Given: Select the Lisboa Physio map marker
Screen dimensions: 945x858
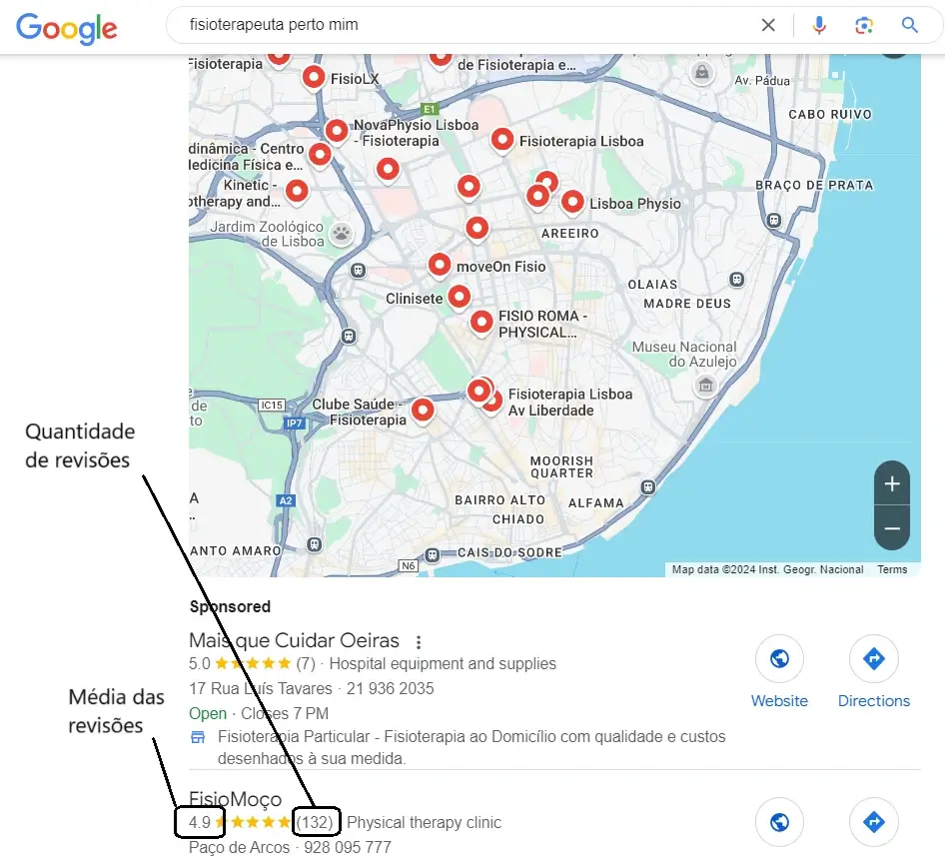Looking at the screenshot, I should [x=572, y=202].
